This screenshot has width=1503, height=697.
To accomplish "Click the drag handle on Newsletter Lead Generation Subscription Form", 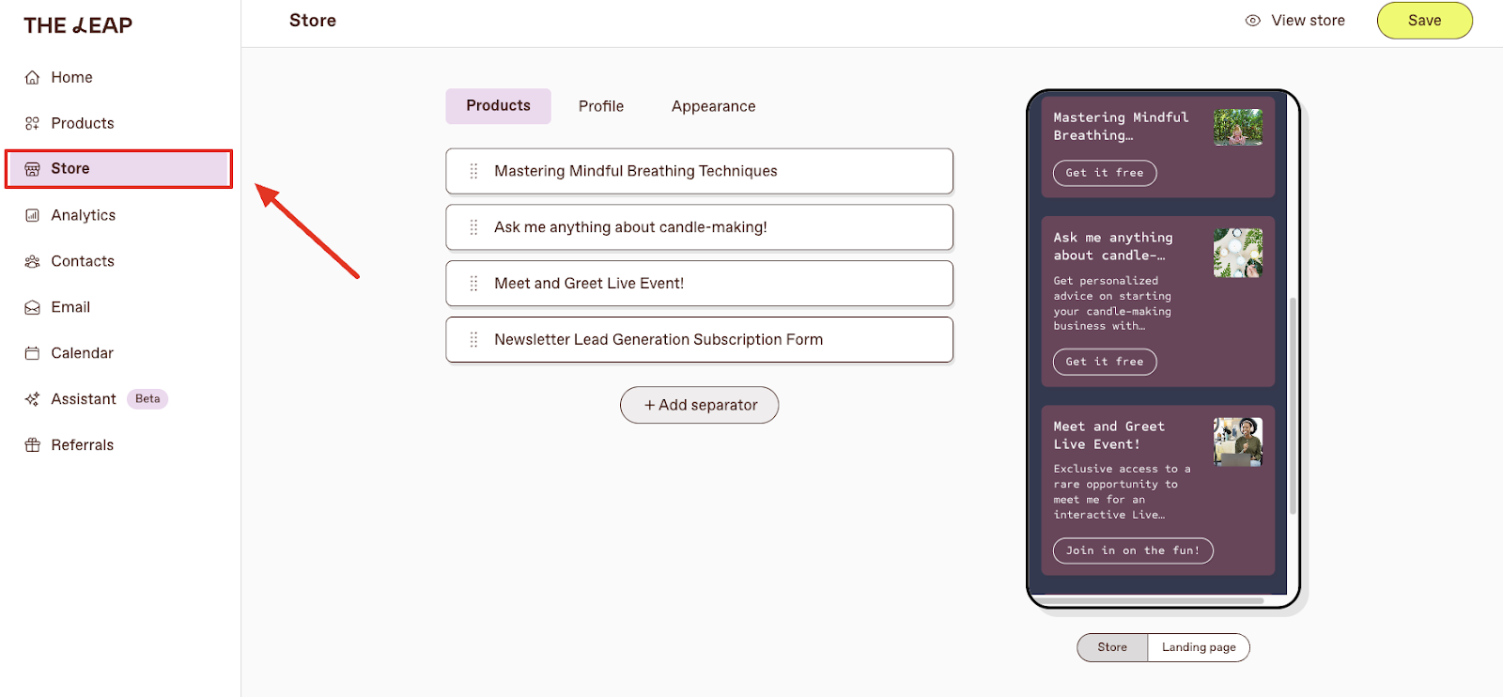I will point(472,339).
